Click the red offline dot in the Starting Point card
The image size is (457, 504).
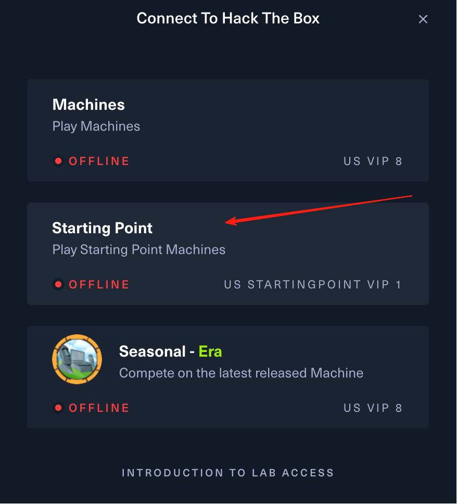59,284
